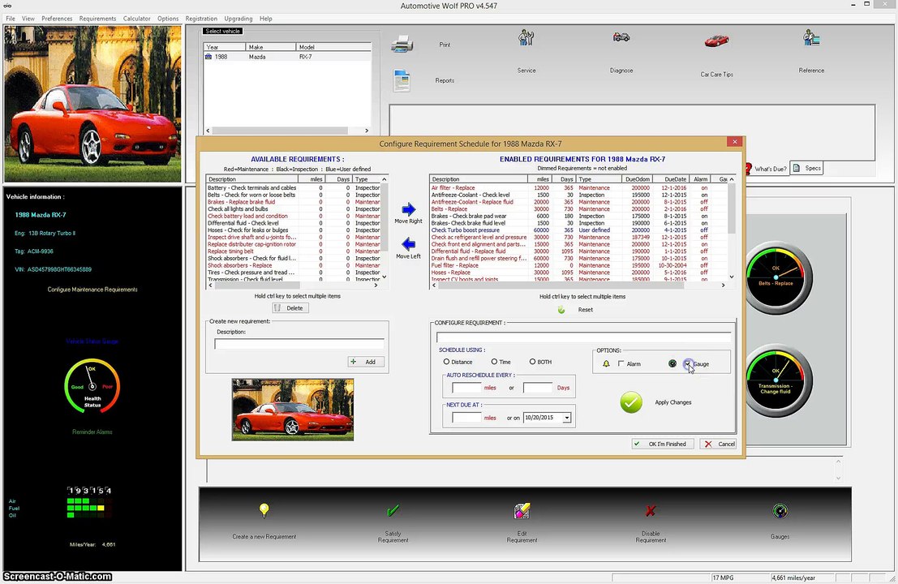Click the blue Move Right arrow icon
The image size is (898, 584).
pos(408,209)
